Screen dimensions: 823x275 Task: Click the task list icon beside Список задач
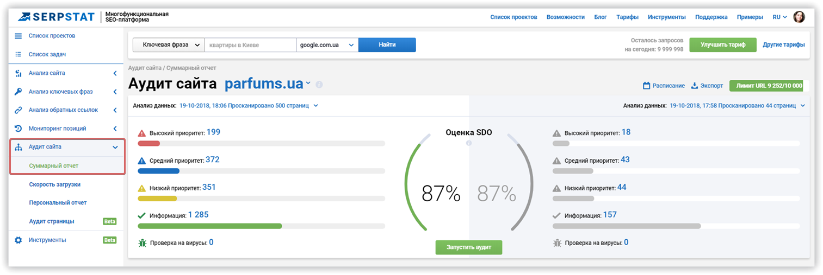pos(18,54)
